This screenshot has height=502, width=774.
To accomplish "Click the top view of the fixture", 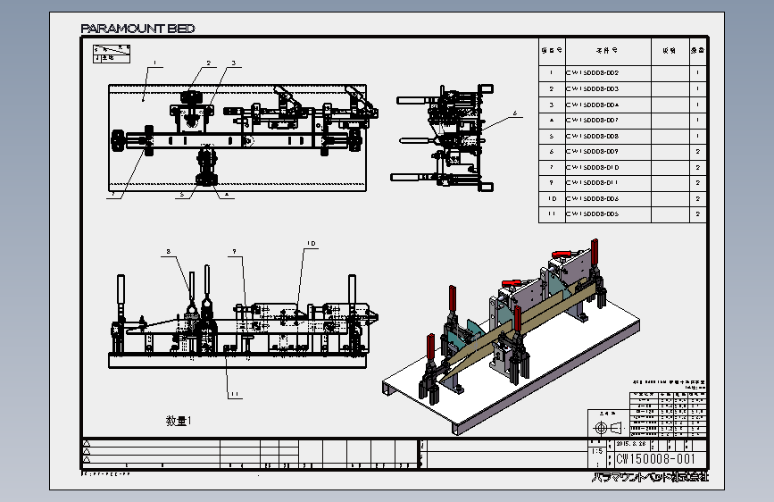I will (x=245, y=138).
